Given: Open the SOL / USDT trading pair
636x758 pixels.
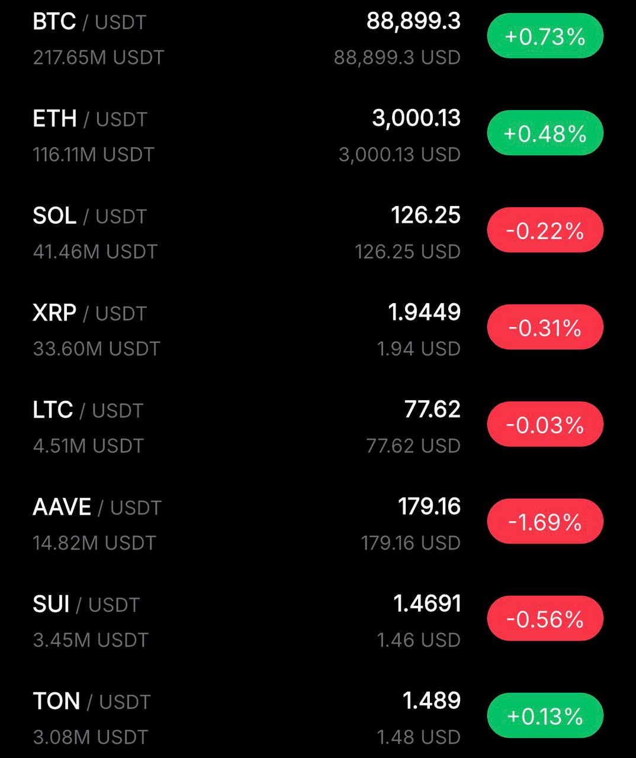Looking at the screenshot, I should pos(90,216).
